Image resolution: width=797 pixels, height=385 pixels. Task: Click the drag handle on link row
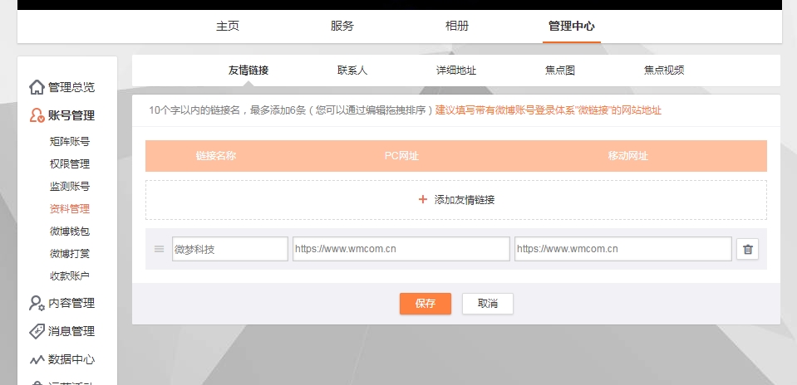click(159, 249)
